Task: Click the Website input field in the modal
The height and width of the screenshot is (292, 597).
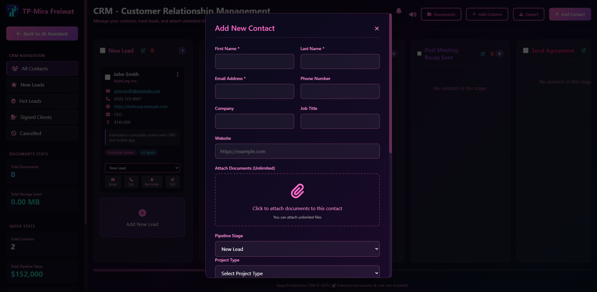Action: (297, 151)
